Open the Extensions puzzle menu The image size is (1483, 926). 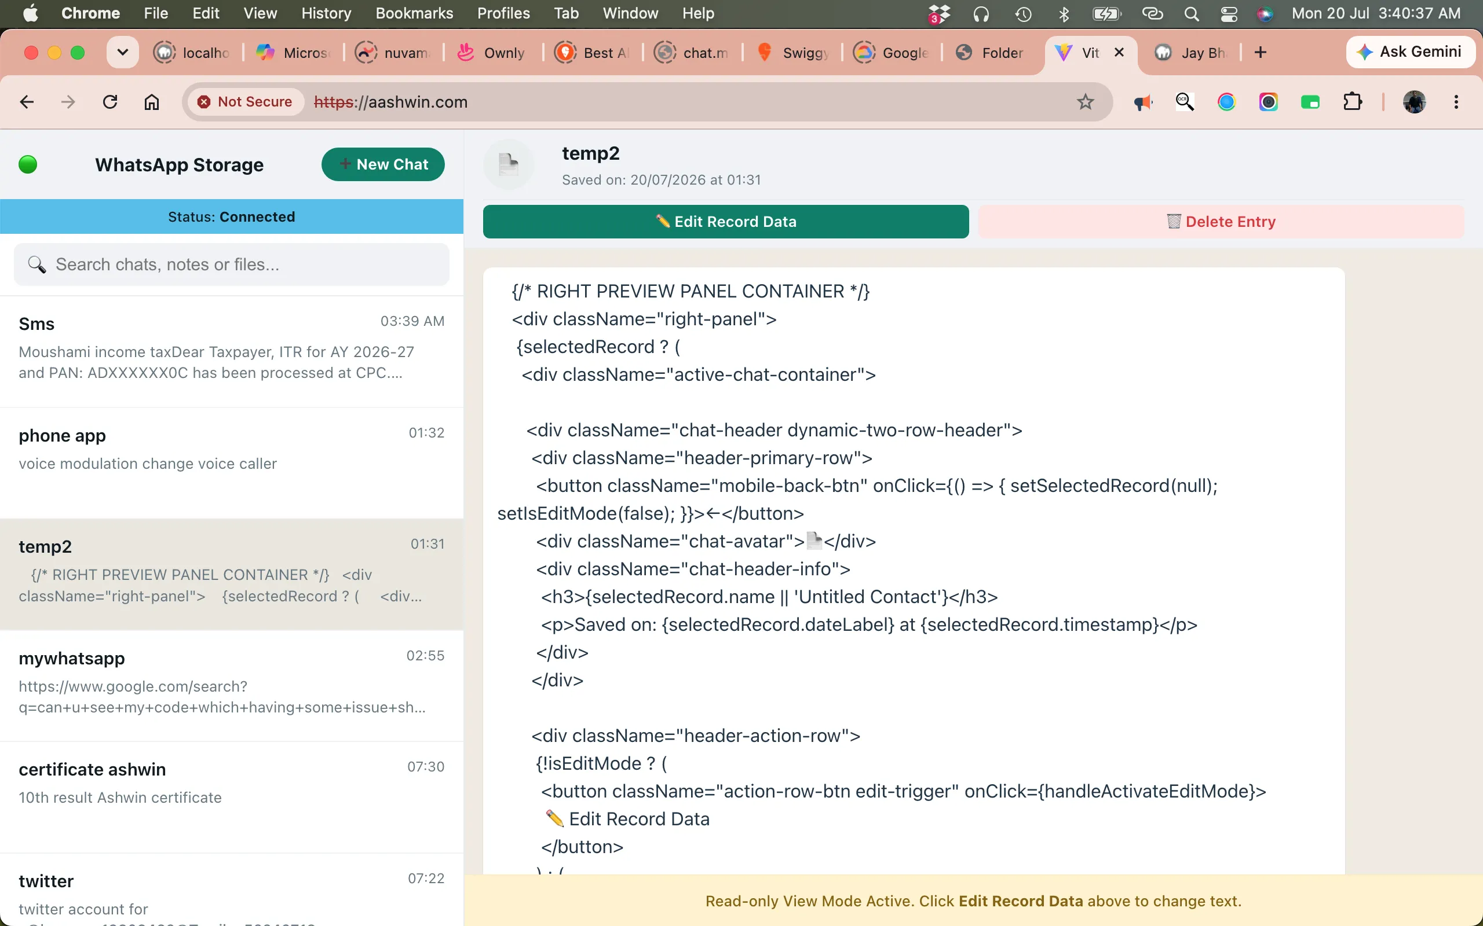1352,102
